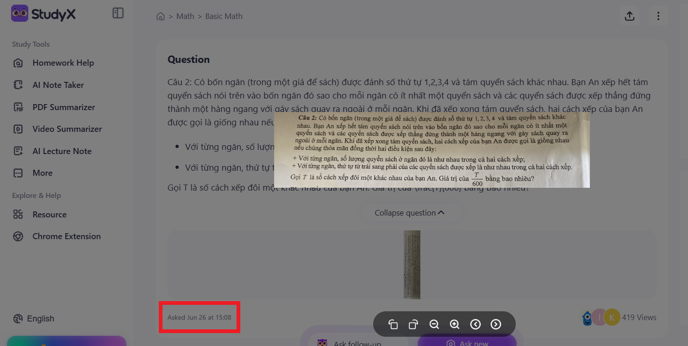Collapse the question section
This screenshot has width=688, height=346.
409,213
